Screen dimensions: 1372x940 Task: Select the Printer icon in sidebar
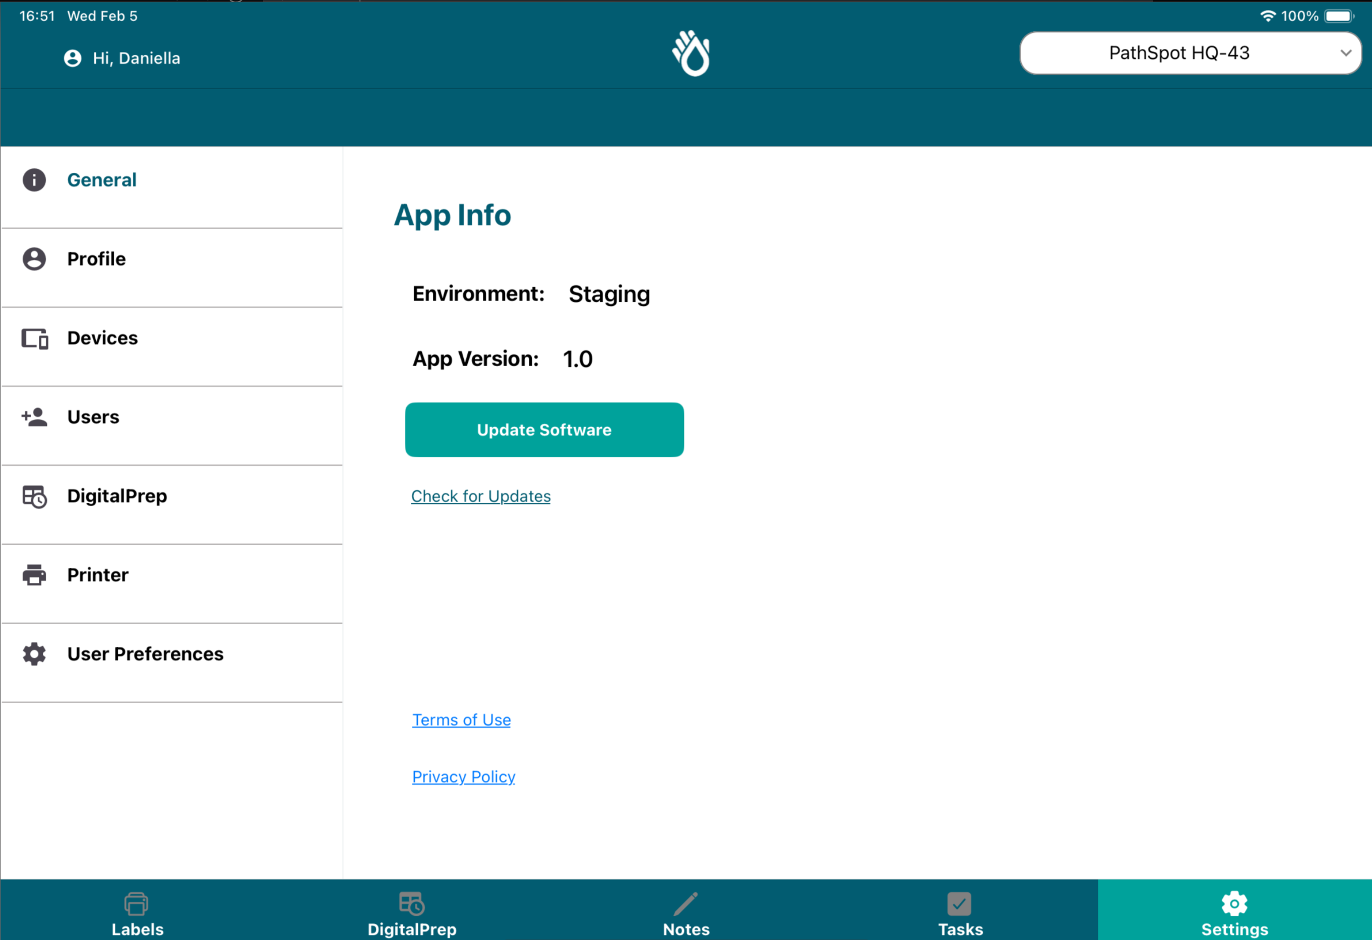[x=34, y=575]
